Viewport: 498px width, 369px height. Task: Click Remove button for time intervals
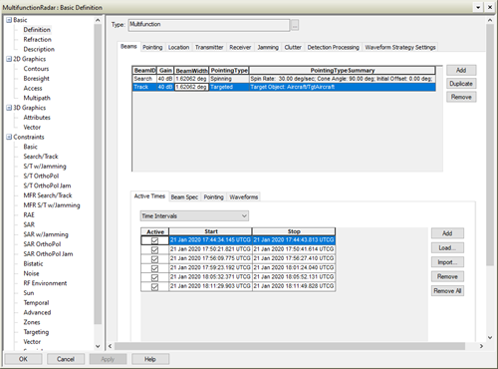point(447,276)
